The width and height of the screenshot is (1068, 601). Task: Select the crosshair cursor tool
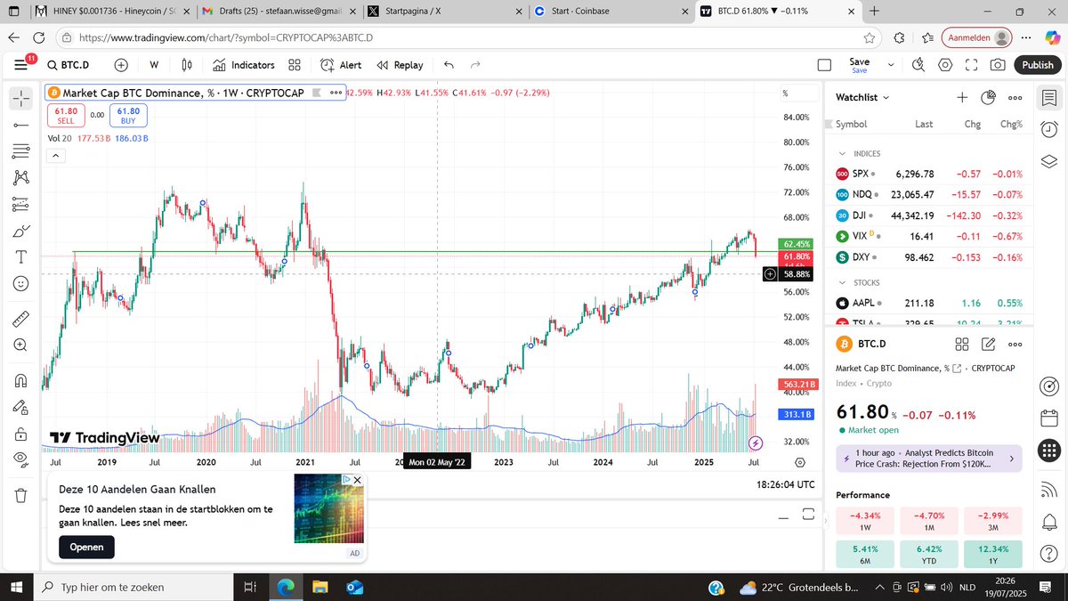20,98
